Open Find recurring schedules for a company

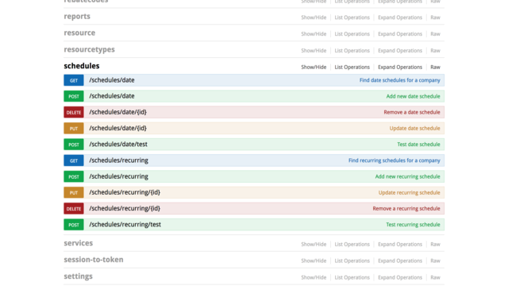tap(394, 160)
